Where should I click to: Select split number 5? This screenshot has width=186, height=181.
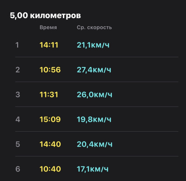click(x=18, y=144)
